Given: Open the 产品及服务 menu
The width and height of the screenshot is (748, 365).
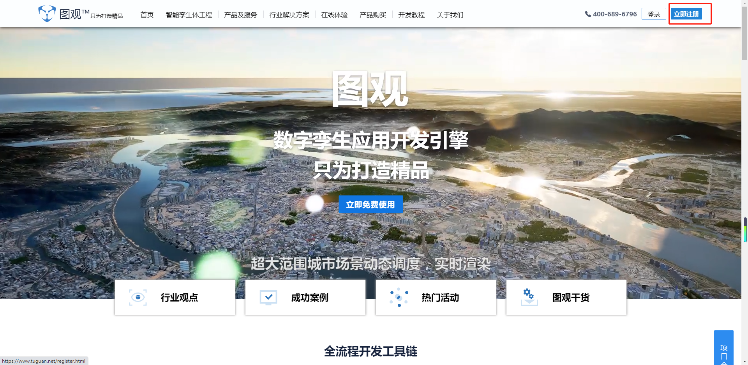Looking at the screenshot, I should click(x=241, y=15).
